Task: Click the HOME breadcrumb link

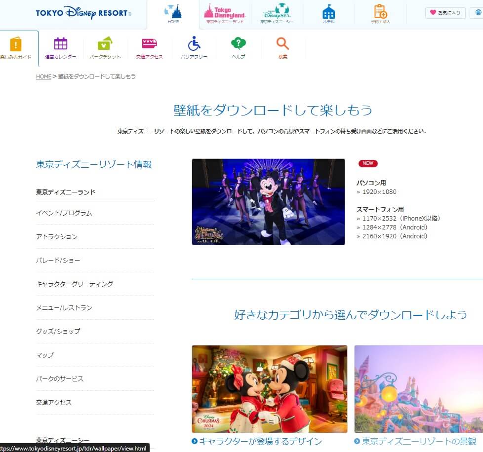Action: [44, 76]
